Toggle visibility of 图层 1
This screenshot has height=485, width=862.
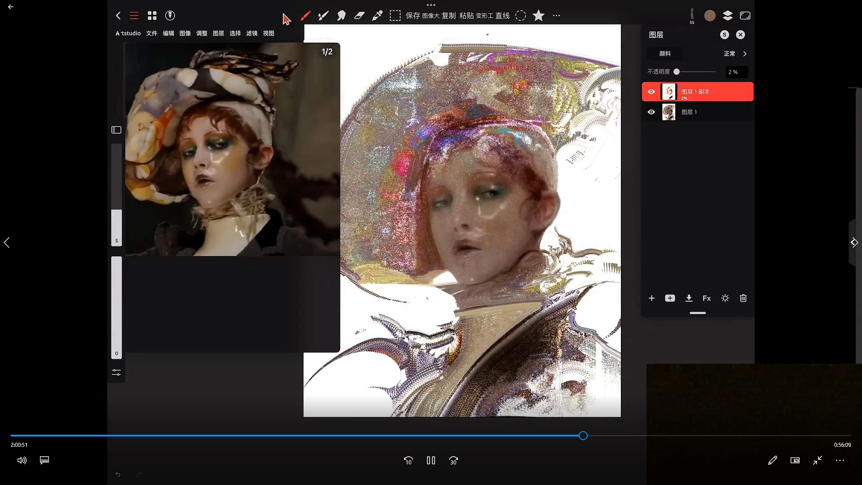651,112
